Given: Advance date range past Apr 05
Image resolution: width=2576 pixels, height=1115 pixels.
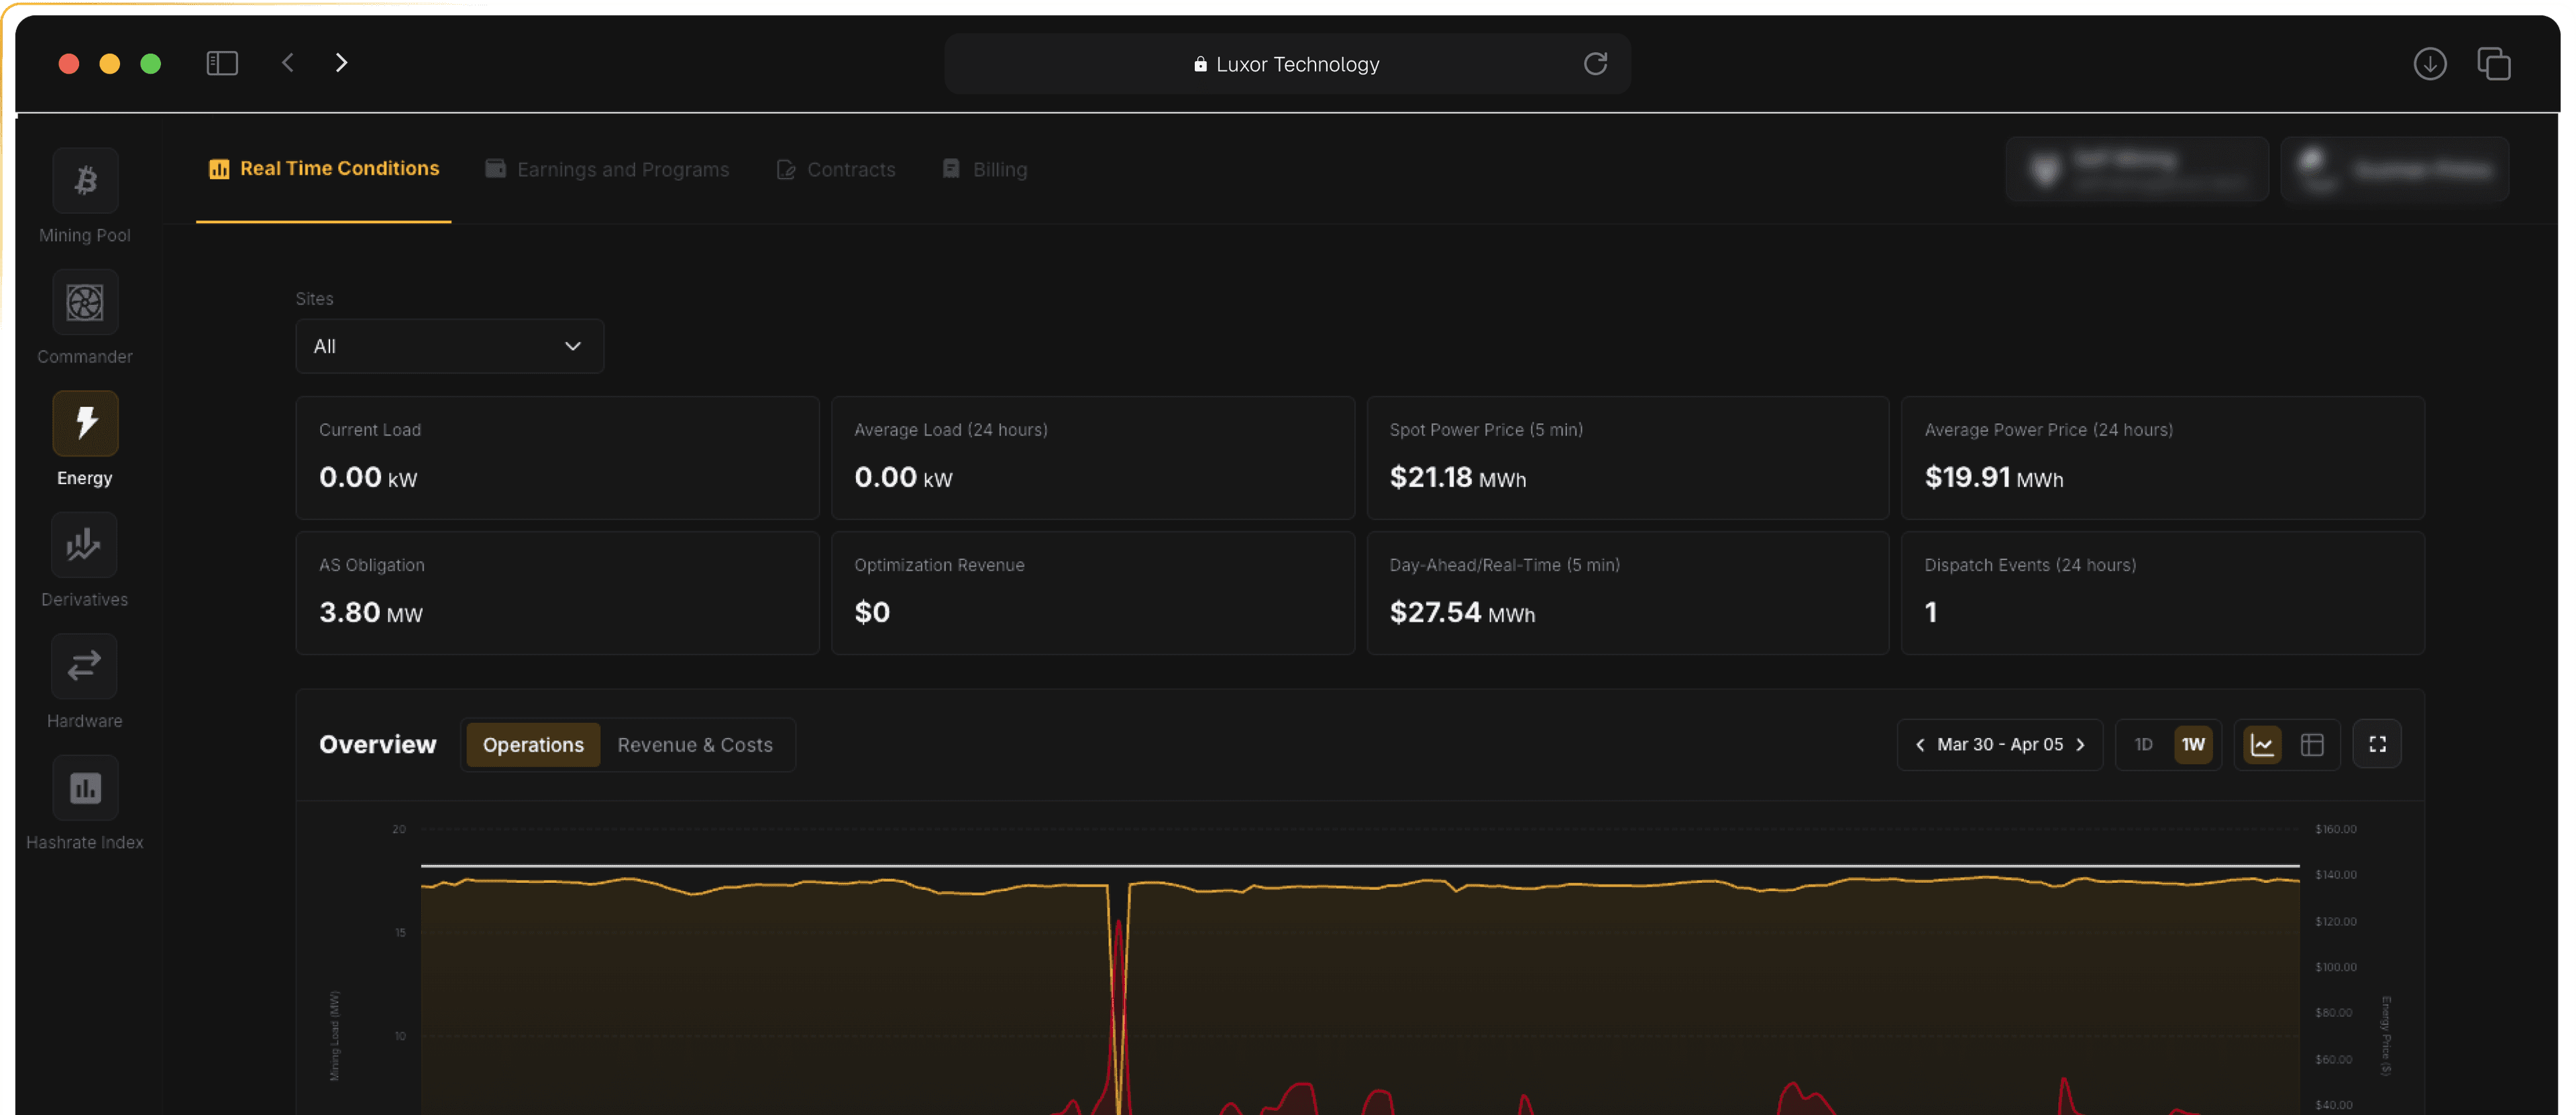Looking at the screenshot, I should pyautogui.click(x=2081, y=744).
